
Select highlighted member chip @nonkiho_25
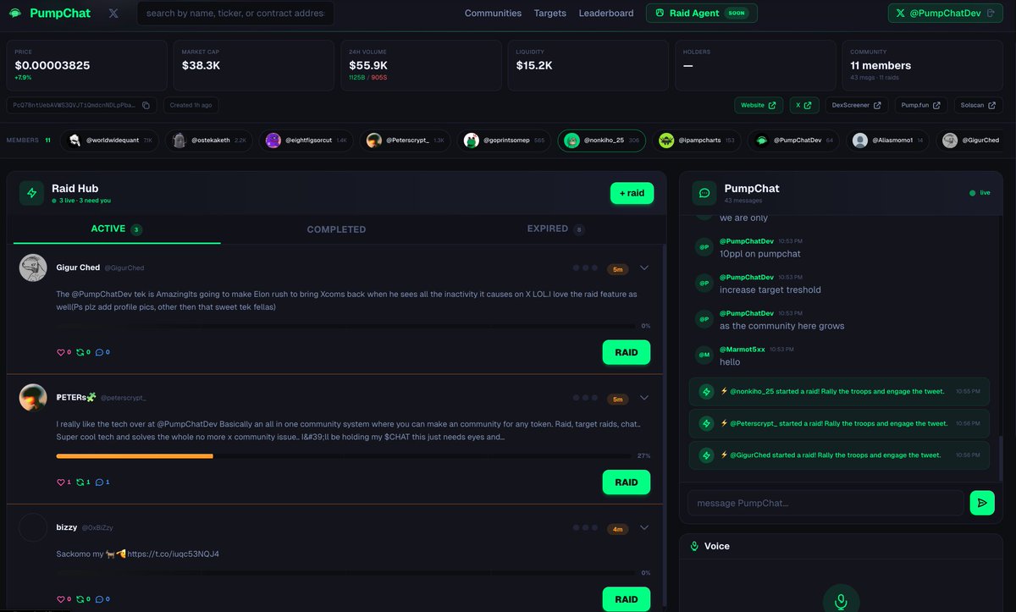601,141
